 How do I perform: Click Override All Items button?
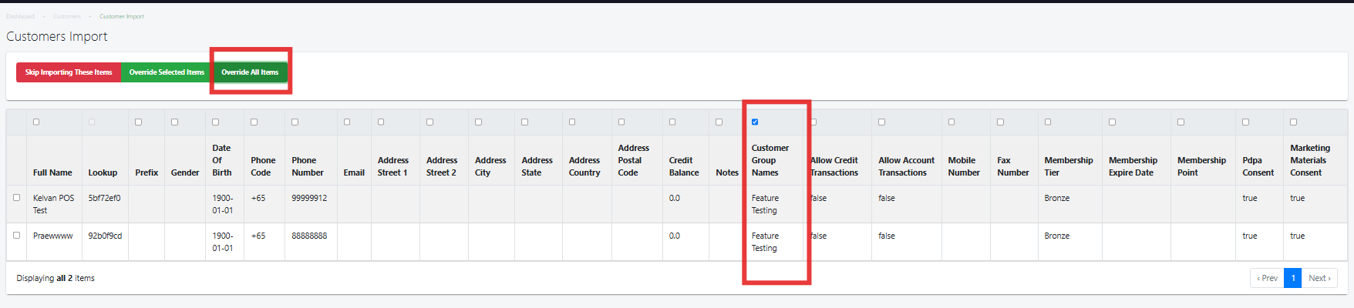250,72
